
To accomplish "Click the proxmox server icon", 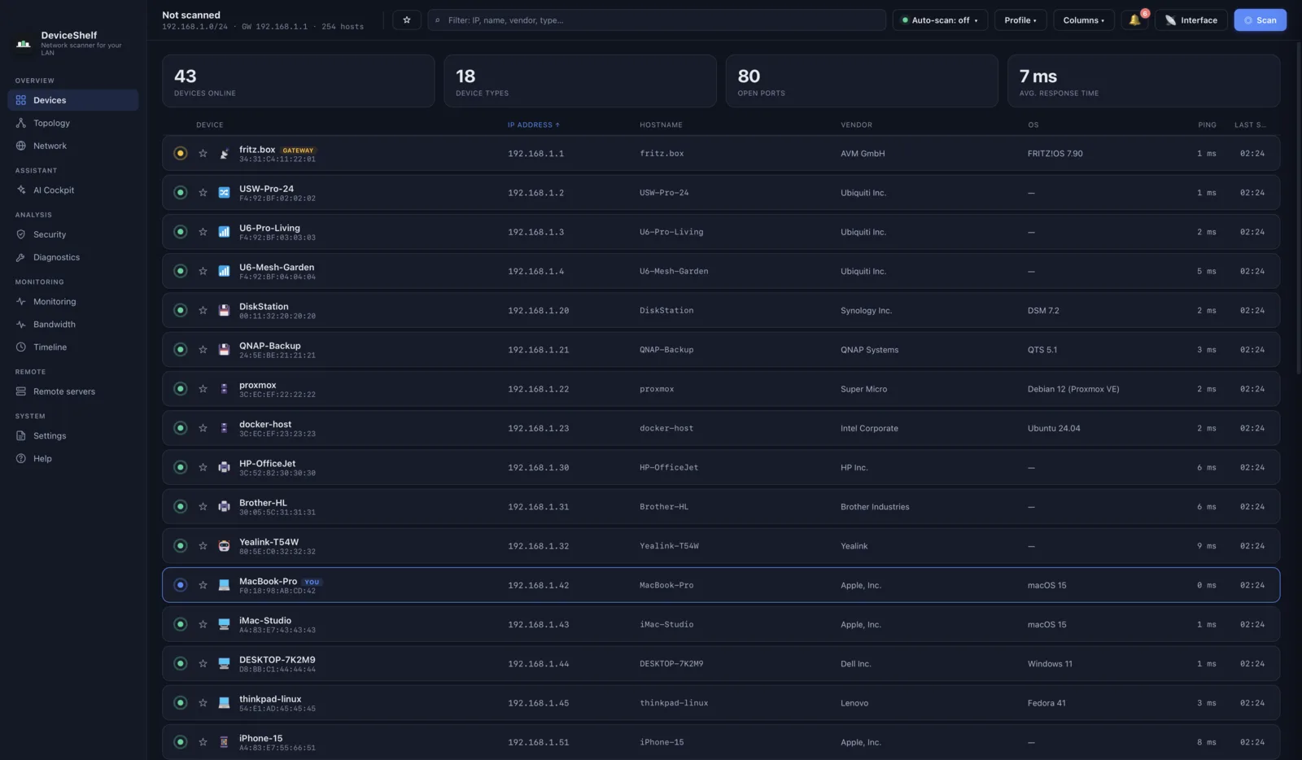I will tap(224, 389).
